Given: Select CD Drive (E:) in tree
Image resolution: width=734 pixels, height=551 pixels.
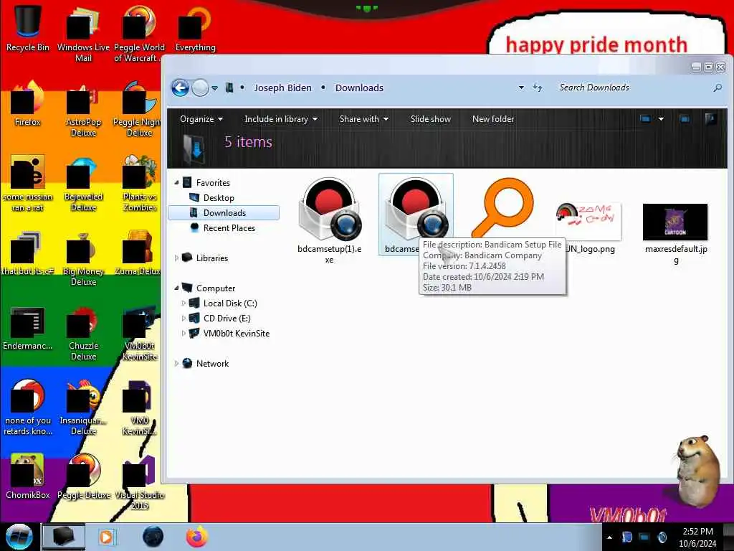Looking at the screenshot, I should (227, 318).
